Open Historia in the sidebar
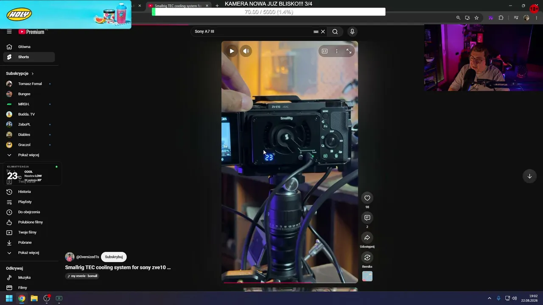This screenshot has width=543, height=305. click(29, 192)
